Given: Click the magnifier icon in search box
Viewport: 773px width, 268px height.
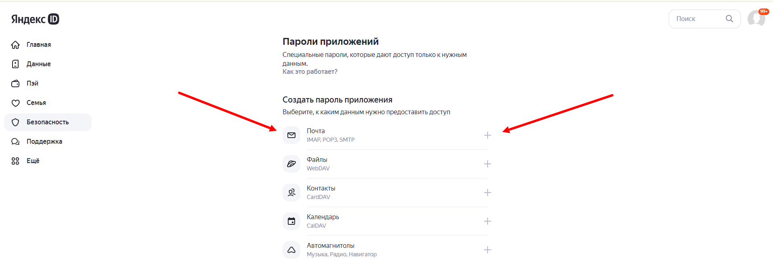Looking at the screenshot, I should point(729,19).
